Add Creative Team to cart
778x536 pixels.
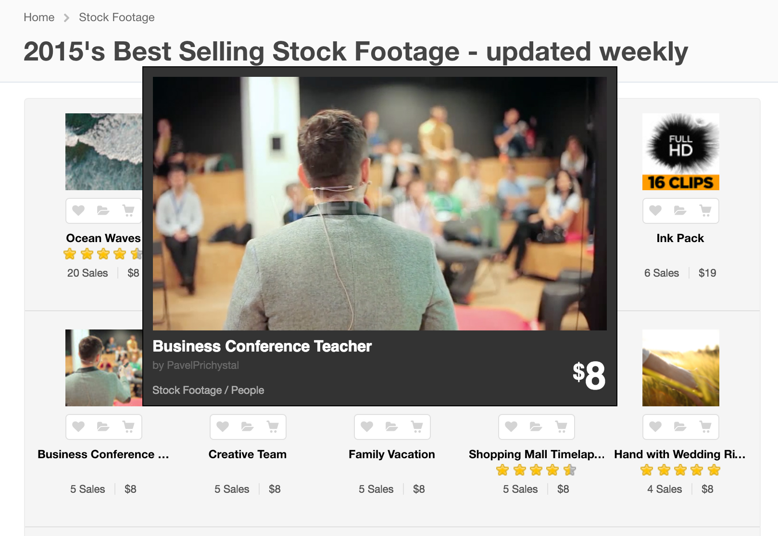[273, 426]
